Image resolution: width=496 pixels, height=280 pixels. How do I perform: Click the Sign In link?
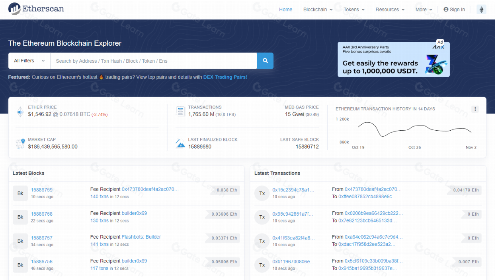454,10
